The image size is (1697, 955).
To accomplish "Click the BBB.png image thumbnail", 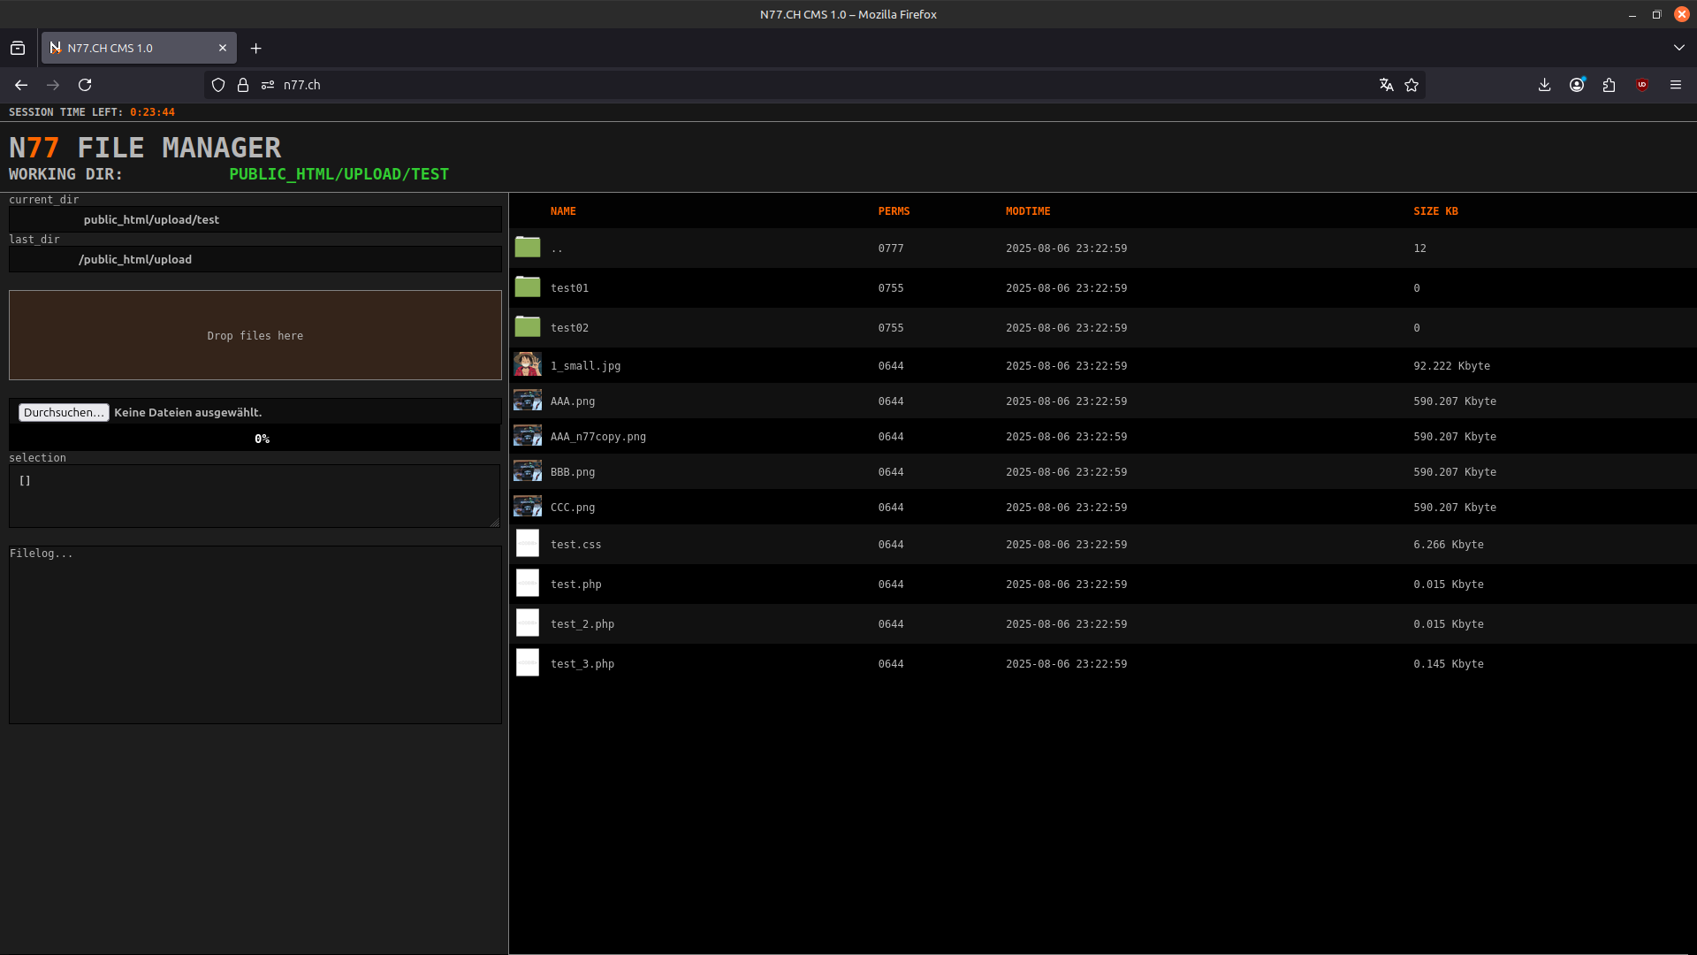I will click(528, 471).
